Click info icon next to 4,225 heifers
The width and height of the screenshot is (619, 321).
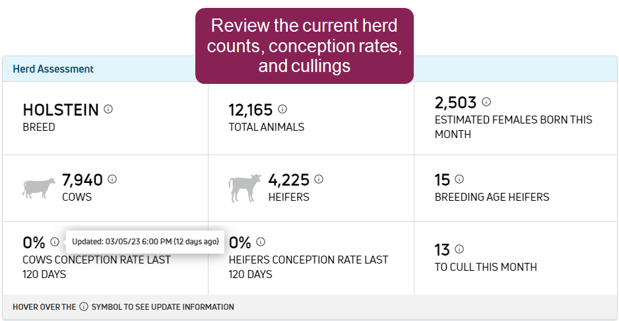click(x=319, y=179)
